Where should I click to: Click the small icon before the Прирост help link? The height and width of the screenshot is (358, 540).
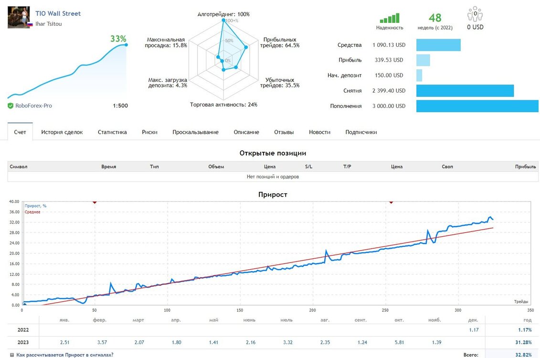pos(12,355)
